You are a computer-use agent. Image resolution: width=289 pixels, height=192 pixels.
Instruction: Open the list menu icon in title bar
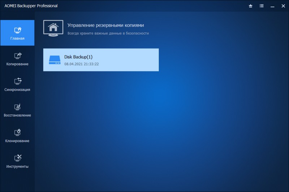click(262, 6)
